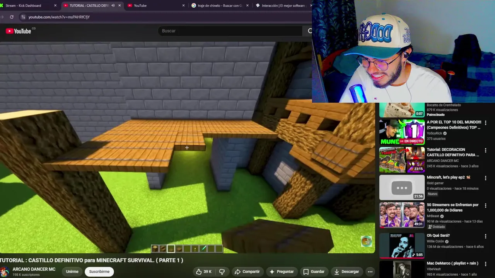Click 'Bocatto de Cremhelado' advertiser name
Image resolution: width=495 pixels, height=278 pixels.
pyautogui.click(x=444, y=105)
